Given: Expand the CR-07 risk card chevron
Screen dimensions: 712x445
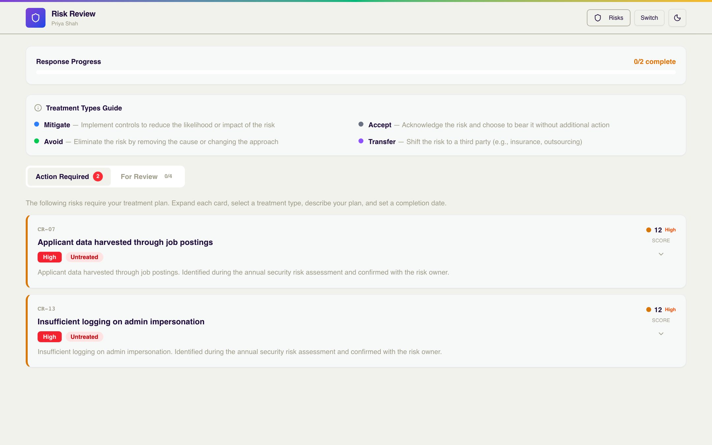Looking at the screenshot, I should [x=661, y=254].
